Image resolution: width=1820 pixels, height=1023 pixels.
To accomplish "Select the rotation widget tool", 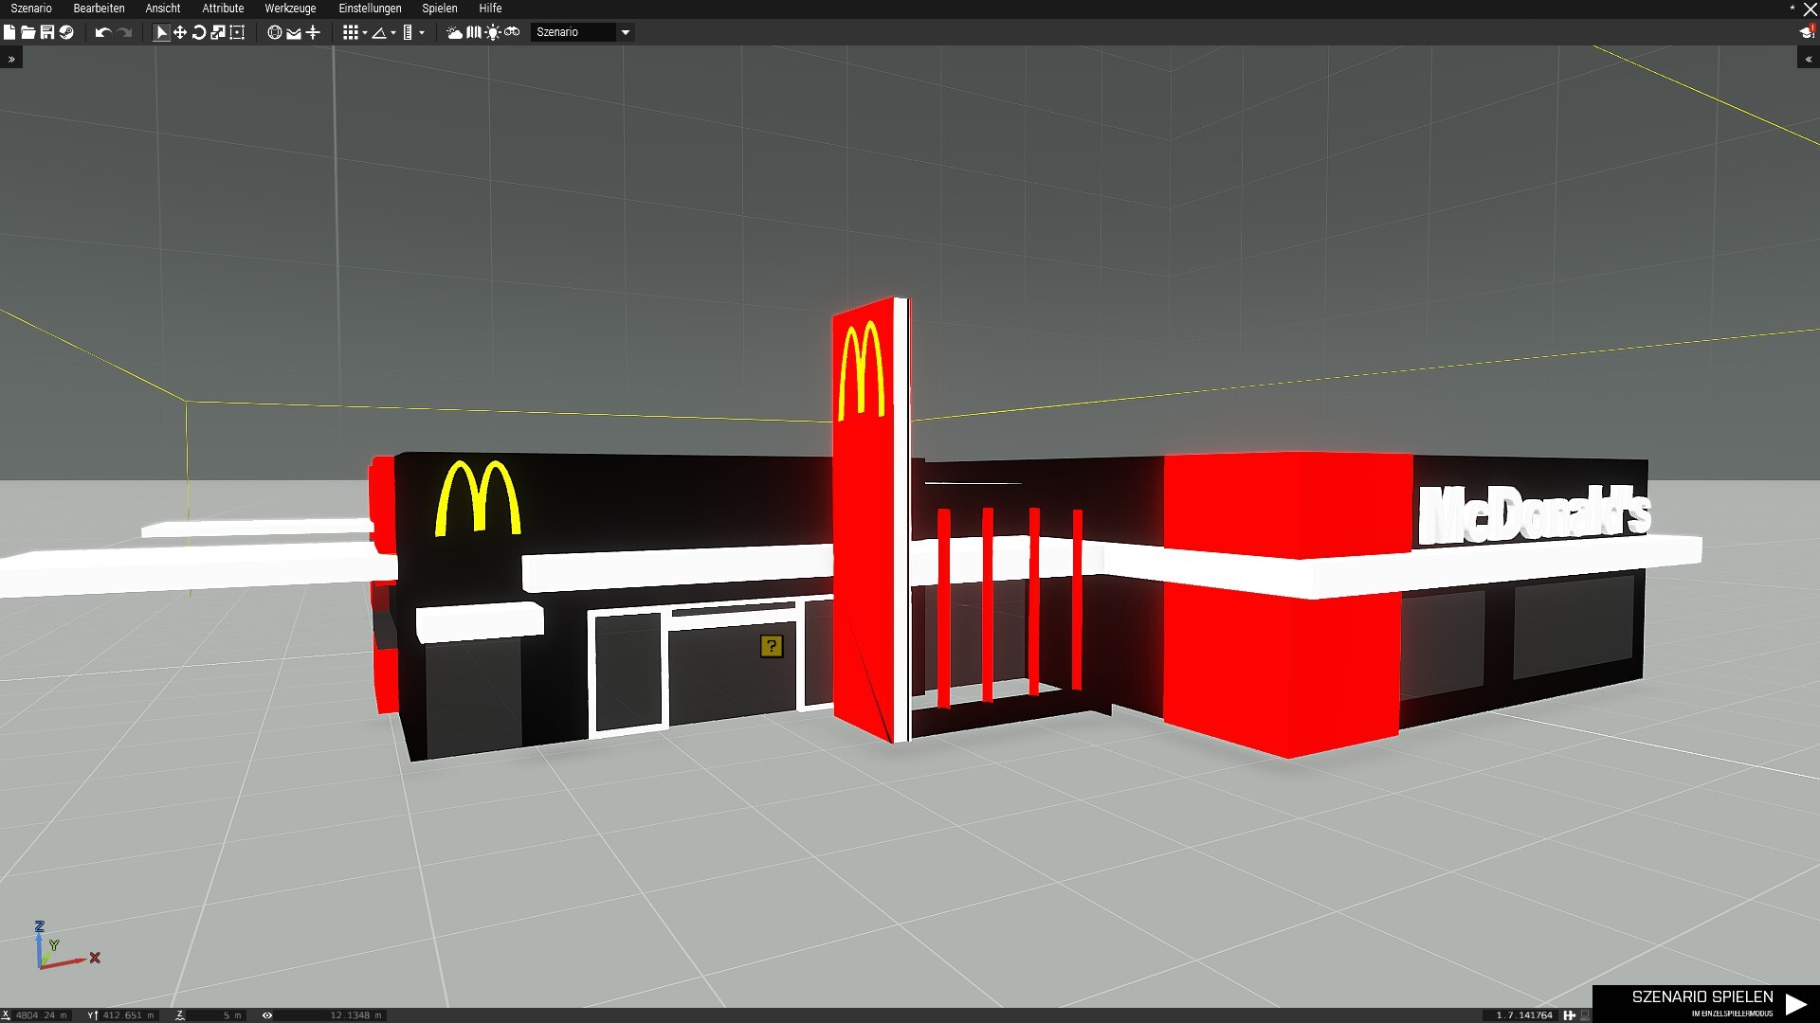I will (x=199, y=32).
